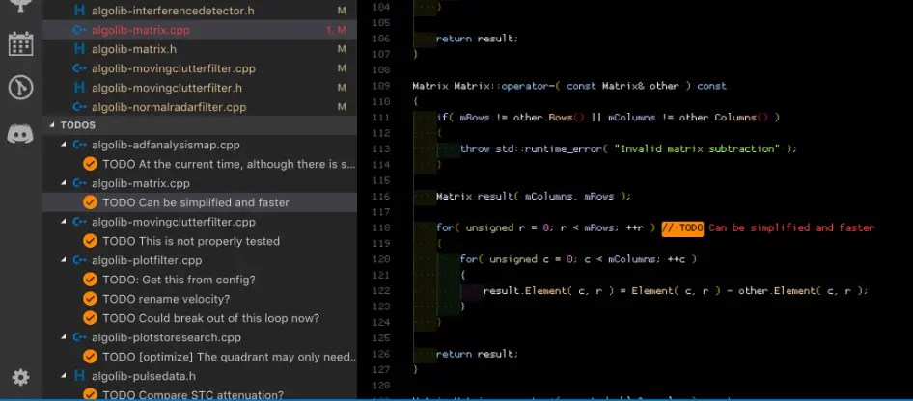Click 'operator-' in the function signature
The height and width of the screenshot is (401, 913).
(528, 86)
